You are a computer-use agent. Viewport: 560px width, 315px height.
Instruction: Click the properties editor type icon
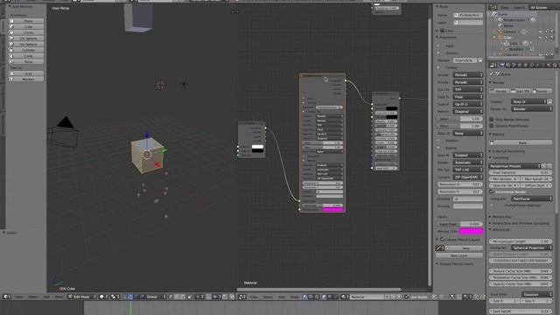pos(493,65)
